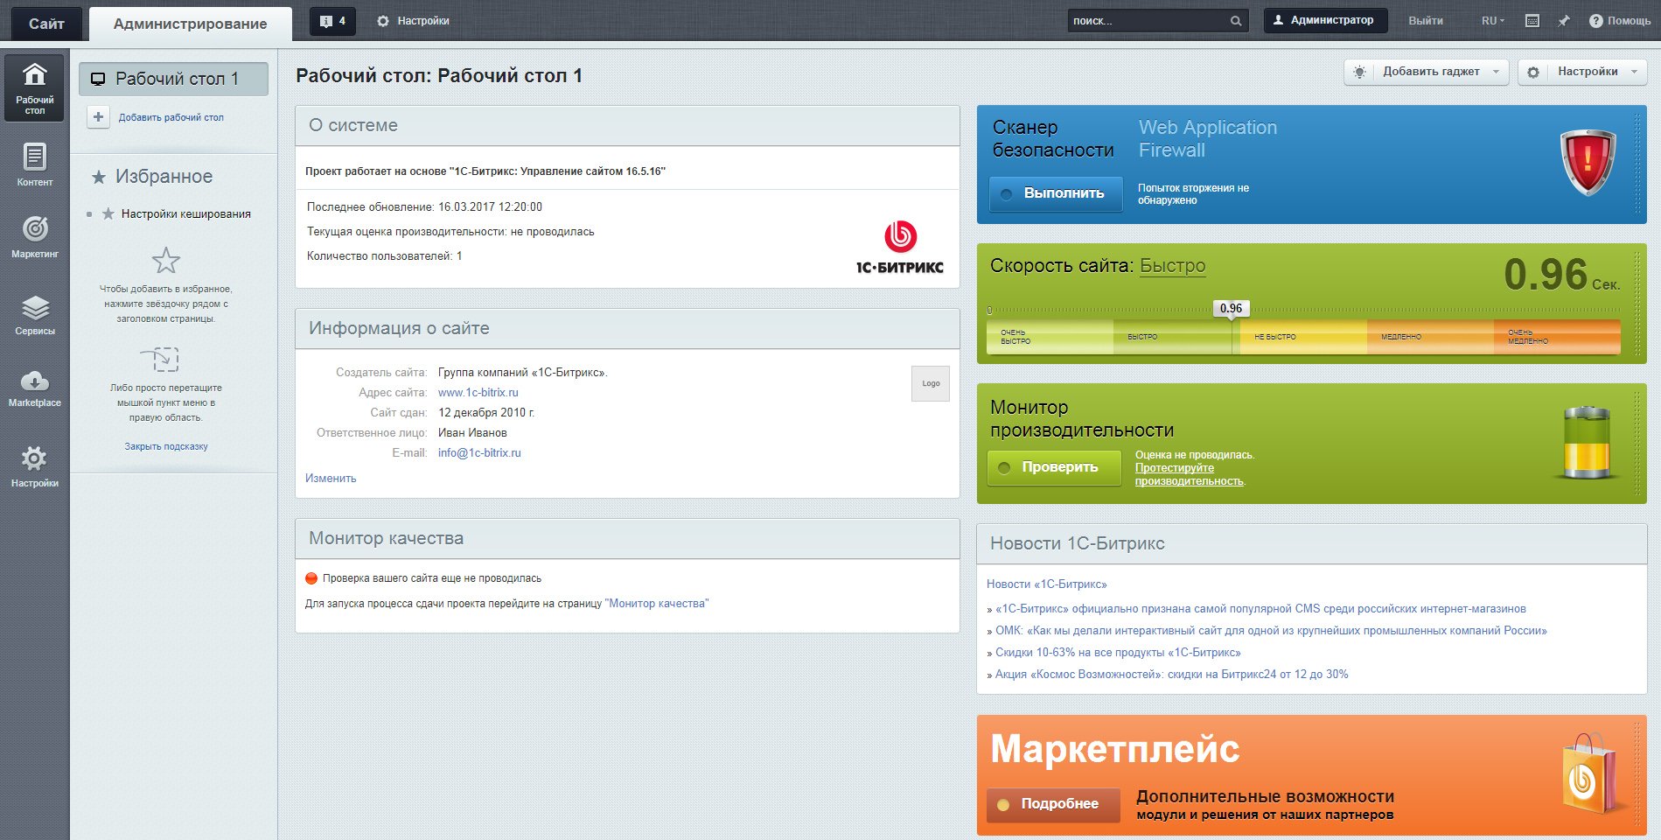Open the "Монитор качества" page link
Image resolution: width=1661 pixels, height=840 pixels.
657,604
